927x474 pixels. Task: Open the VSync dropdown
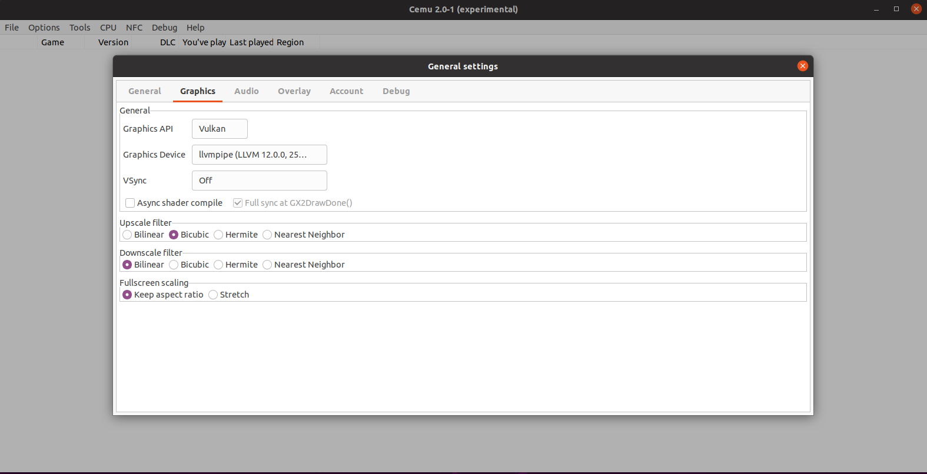click(x=259, y=181)
